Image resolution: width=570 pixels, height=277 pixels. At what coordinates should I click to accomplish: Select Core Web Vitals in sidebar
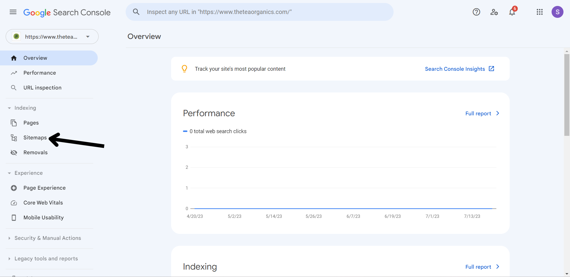coord(43,203)
